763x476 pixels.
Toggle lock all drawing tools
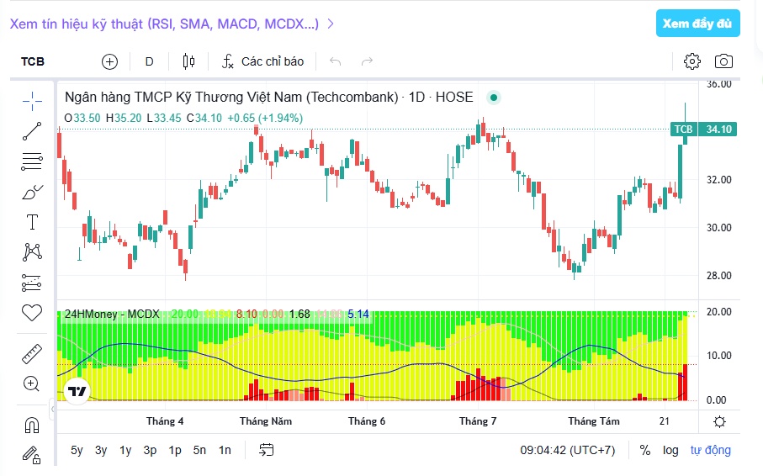(32, 455)
